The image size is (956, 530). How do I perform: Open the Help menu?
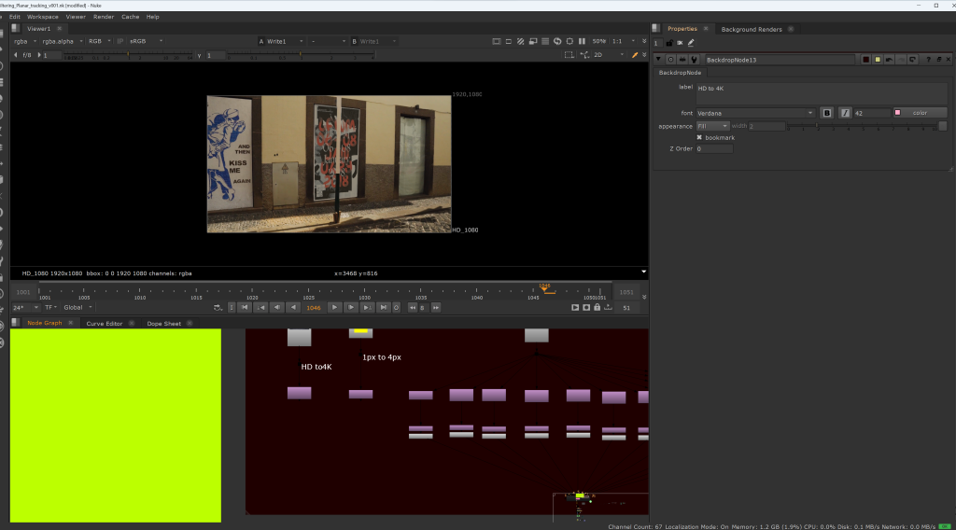[x=152, y=17]
